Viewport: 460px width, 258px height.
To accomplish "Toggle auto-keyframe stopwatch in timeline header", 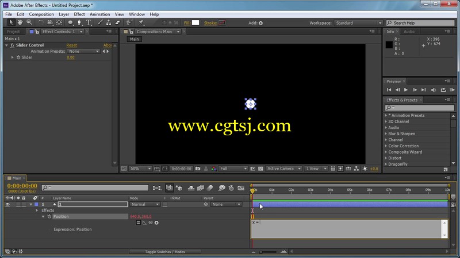I will (231, 188).
